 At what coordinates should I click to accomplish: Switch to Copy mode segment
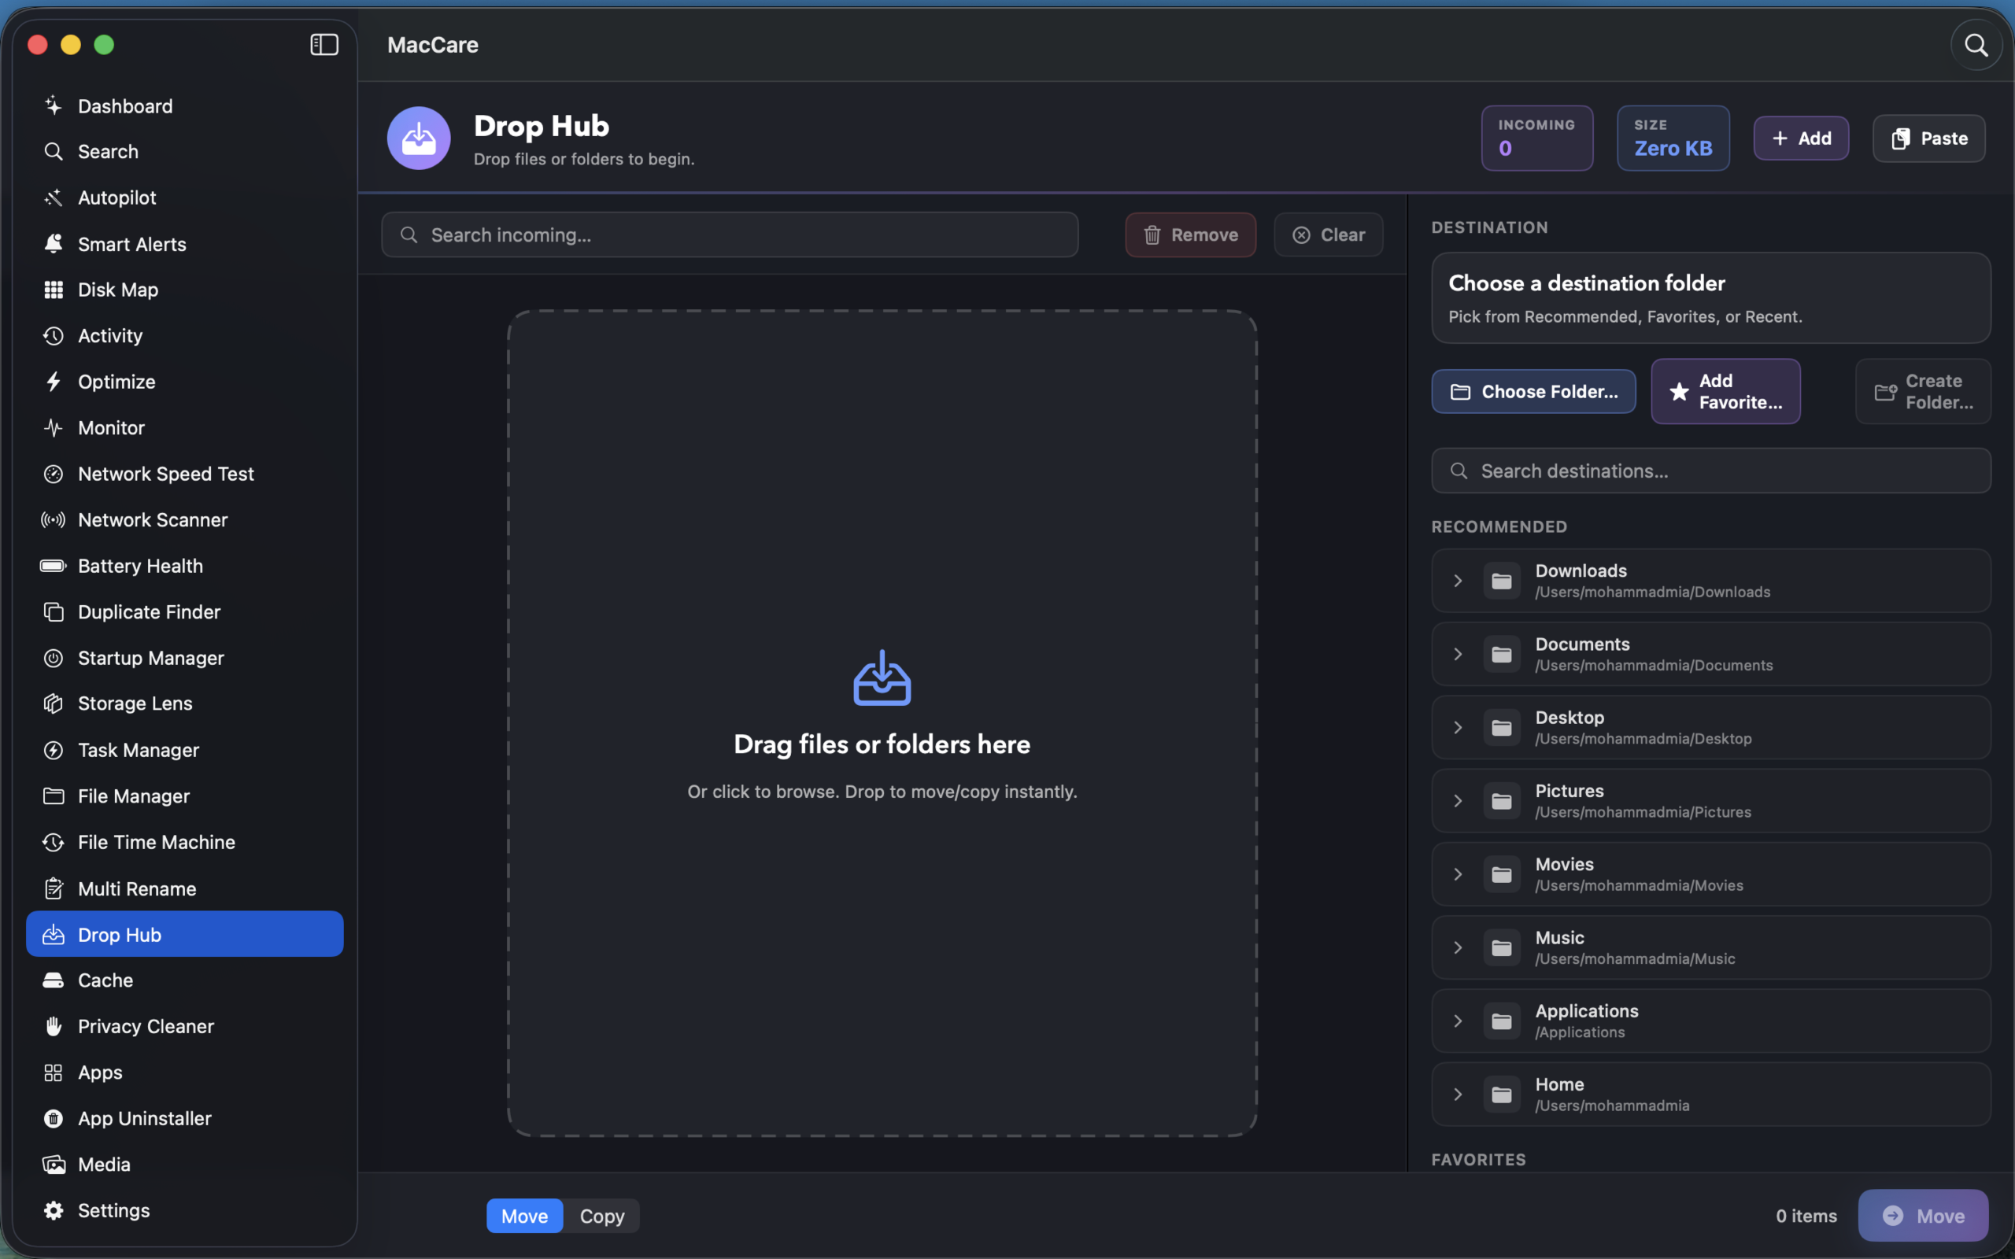click(602, 1217)
